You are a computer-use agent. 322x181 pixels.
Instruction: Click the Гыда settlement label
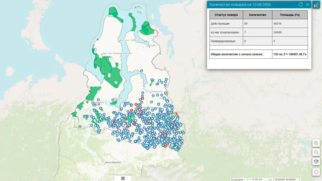[x=153, y=45]
